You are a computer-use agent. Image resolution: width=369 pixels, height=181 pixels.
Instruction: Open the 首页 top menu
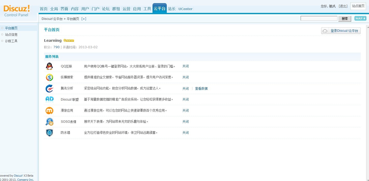[44, 9]
